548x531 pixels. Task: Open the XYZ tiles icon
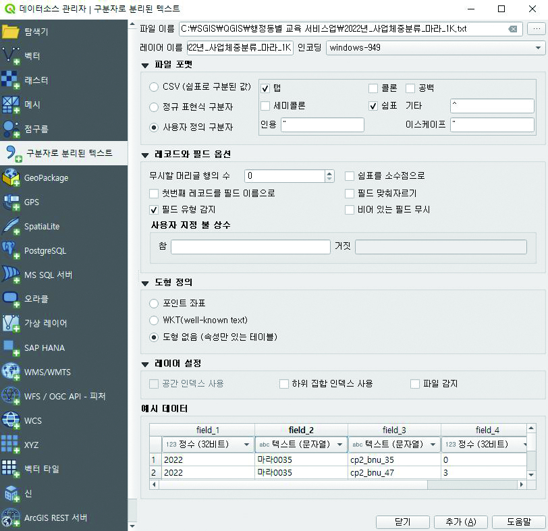click(x=11, y=445)
